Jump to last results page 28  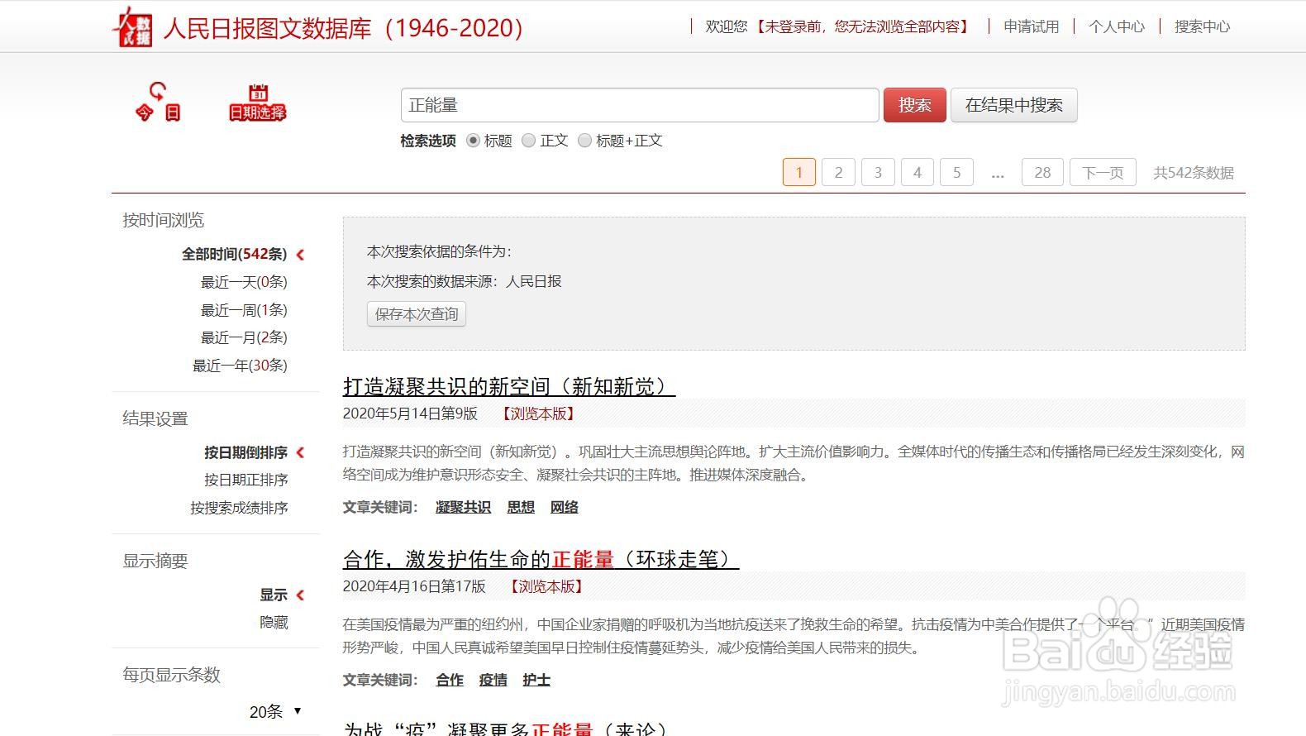tap(1042, 172)
